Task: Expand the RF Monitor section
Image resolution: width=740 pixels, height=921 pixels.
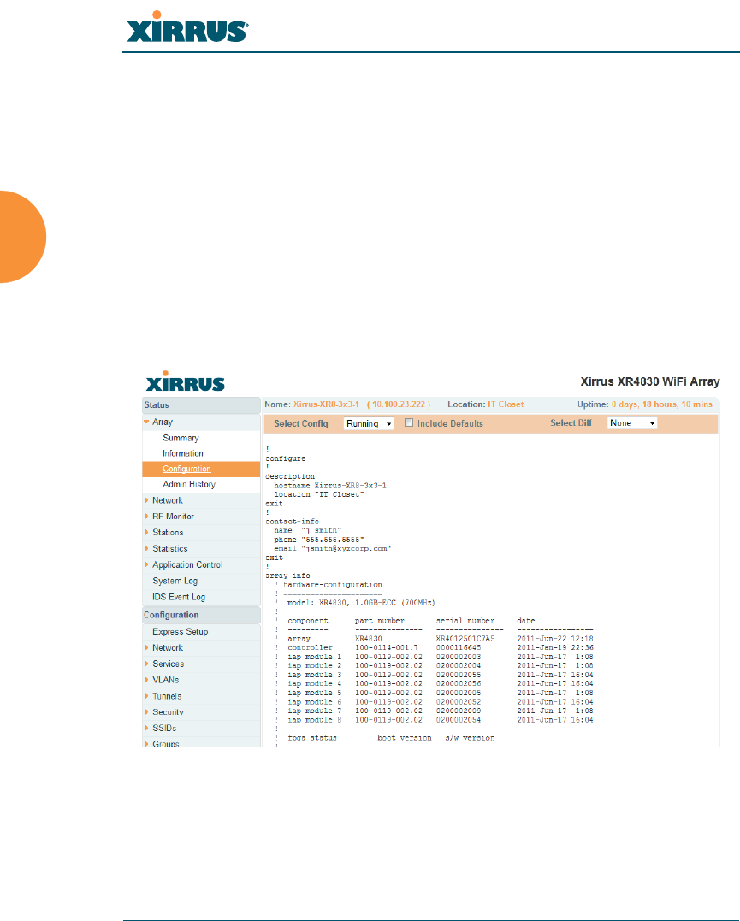Action: coord(146,517)
